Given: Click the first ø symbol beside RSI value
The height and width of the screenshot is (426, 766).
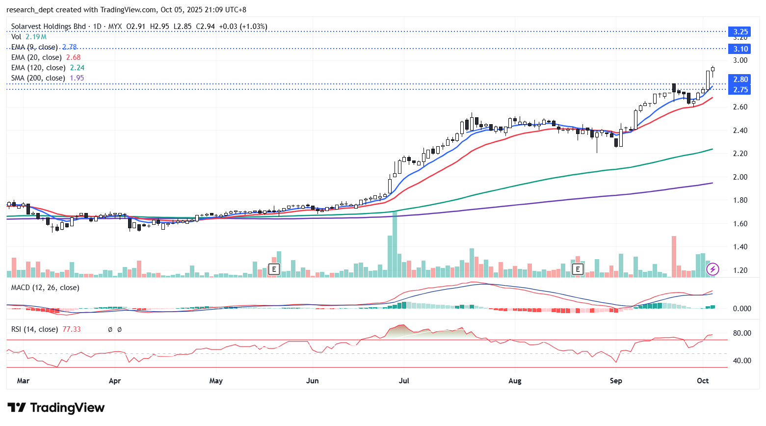Looking at the screenshot, I should point(110,330).
